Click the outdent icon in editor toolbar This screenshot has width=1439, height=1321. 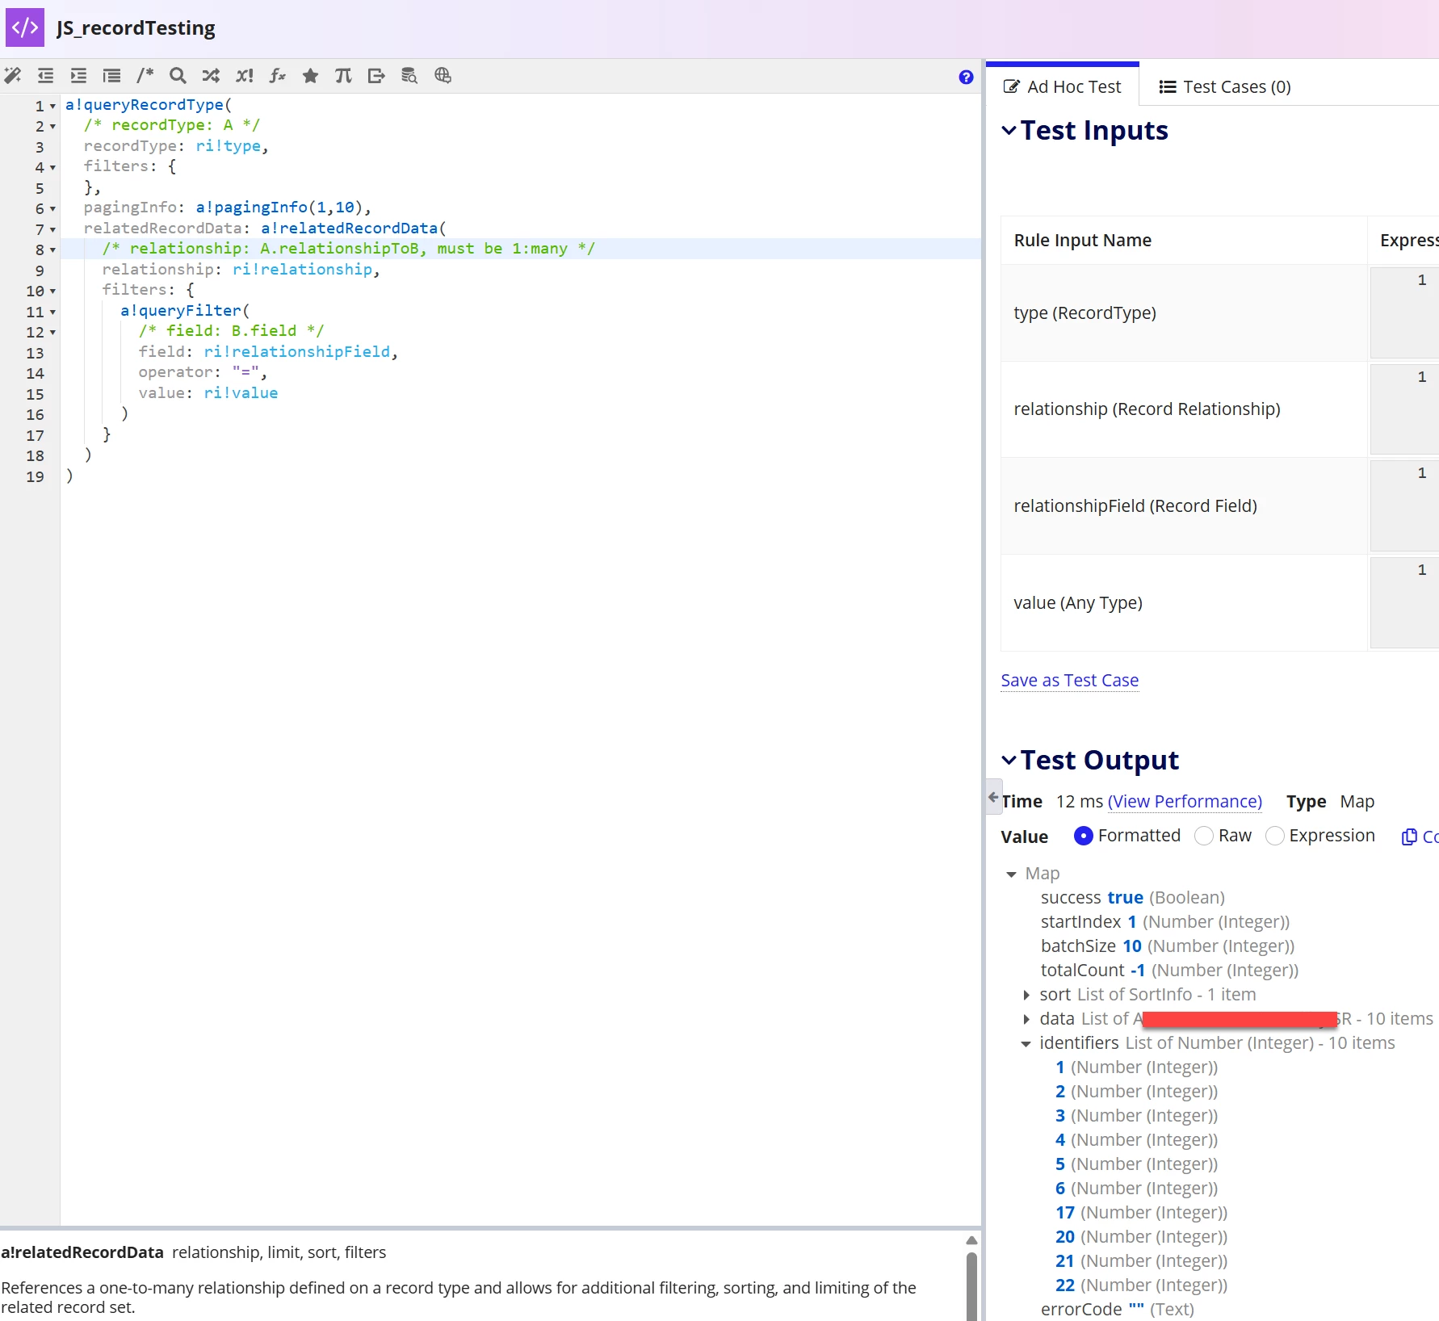click(45, 76)
